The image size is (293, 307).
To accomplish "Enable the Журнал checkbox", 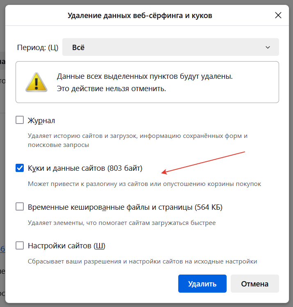I will (x=20, y=120).
